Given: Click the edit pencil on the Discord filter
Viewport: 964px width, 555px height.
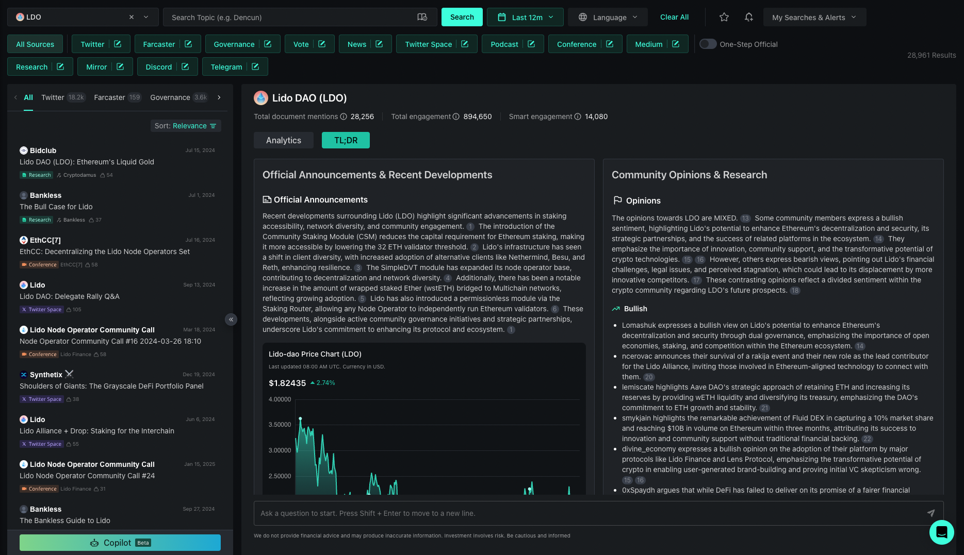Looking at the screenshot, I should [185, 66].
